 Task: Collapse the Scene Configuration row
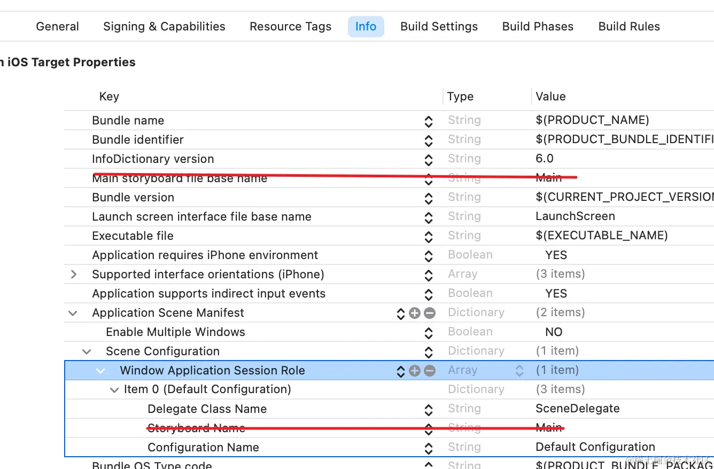(x=87, y=351)
